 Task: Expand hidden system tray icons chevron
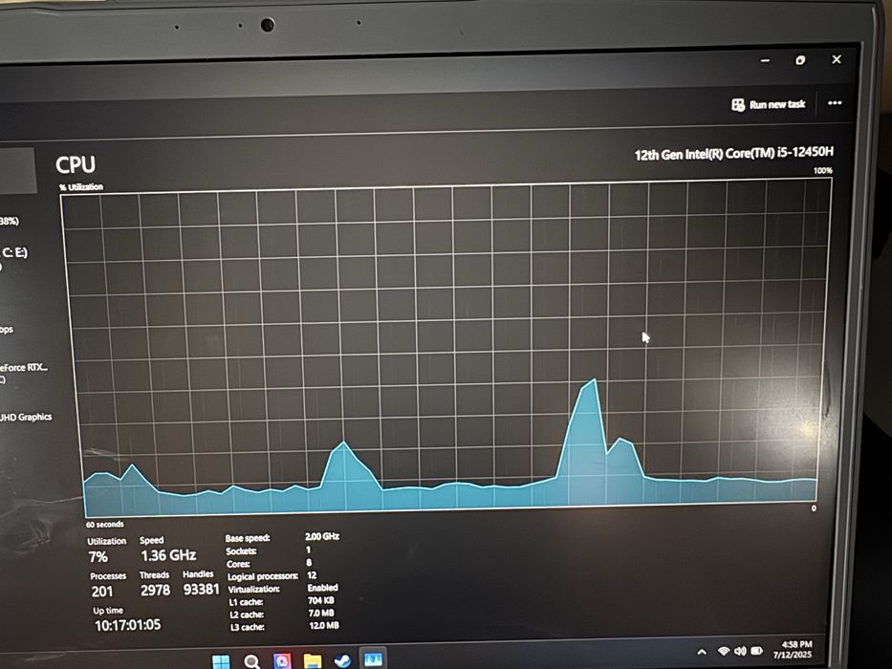[x=702, y=652]
